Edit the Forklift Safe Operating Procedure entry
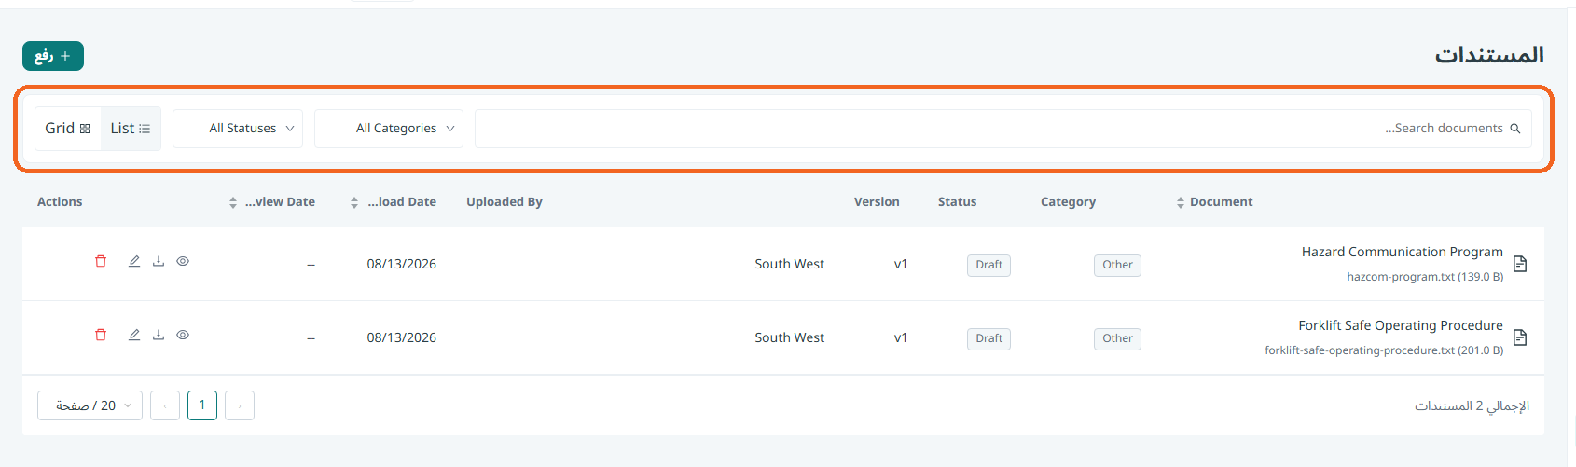 point(134,335)
